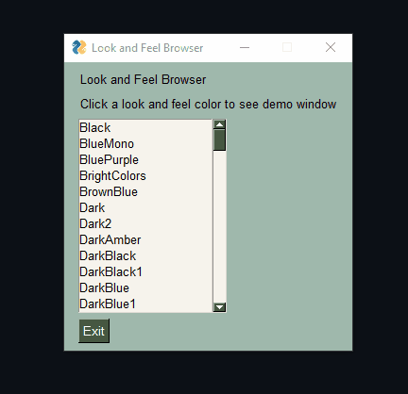Viewport: 408px width, 394px height.
Task: Select Black in the theme list
Action: tap(145, 128)
